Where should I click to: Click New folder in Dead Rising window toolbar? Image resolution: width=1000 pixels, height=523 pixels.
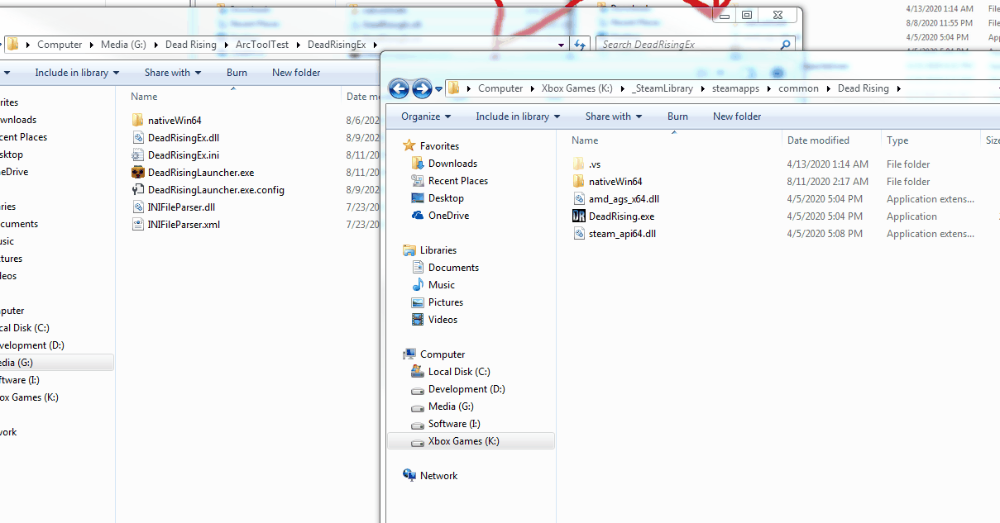coord(737,116)
